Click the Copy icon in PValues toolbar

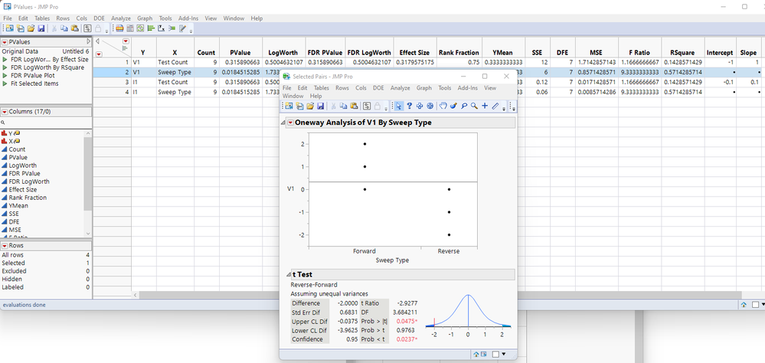(x=64, y=28)
